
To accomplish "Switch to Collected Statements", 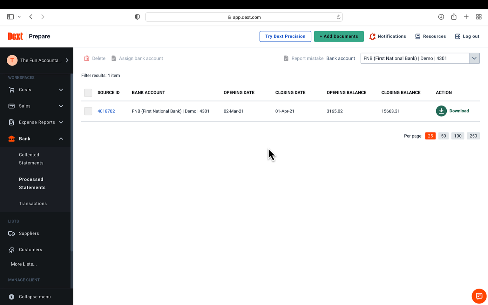I will (x=31, y=159).
